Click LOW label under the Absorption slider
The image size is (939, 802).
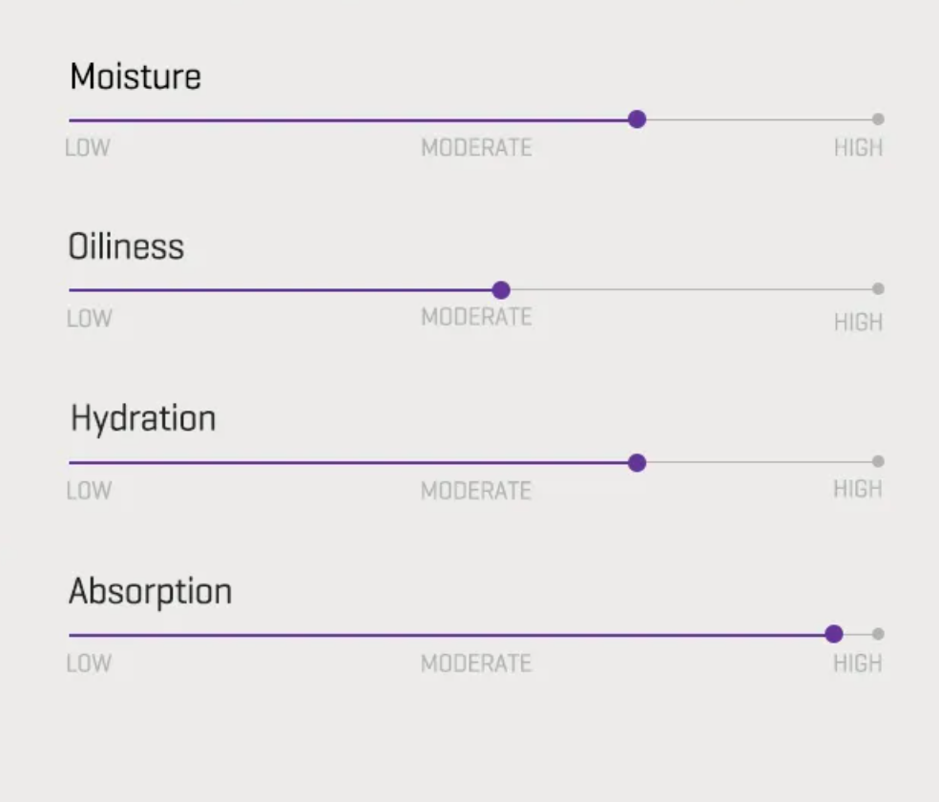pos(87,663)
